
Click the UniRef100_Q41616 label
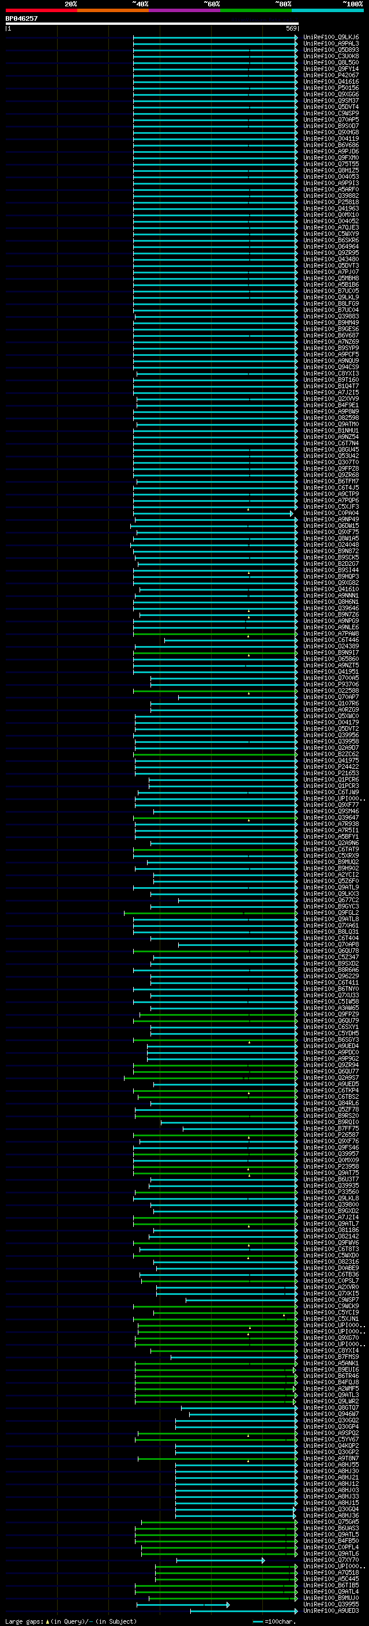(x=331, y=81)
